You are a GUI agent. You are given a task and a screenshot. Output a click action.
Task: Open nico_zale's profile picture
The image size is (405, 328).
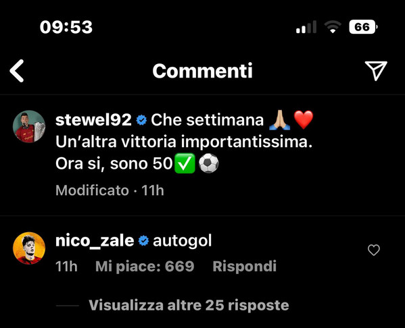pos(29,248)
